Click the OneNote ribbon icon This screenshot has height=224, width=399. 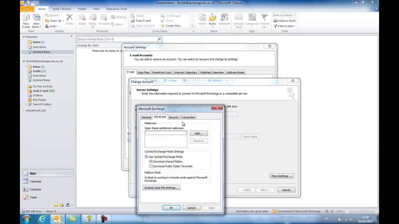(224, 20)
